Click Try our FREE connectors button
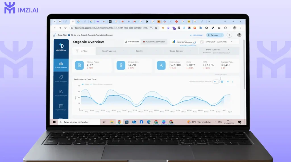The height and width of the screenshot is (162, 291). 154,42
